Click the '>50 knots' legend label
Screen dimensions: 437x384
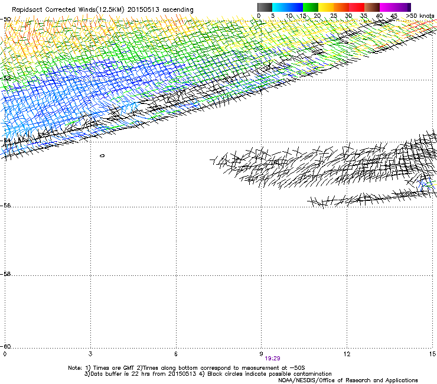420,16
